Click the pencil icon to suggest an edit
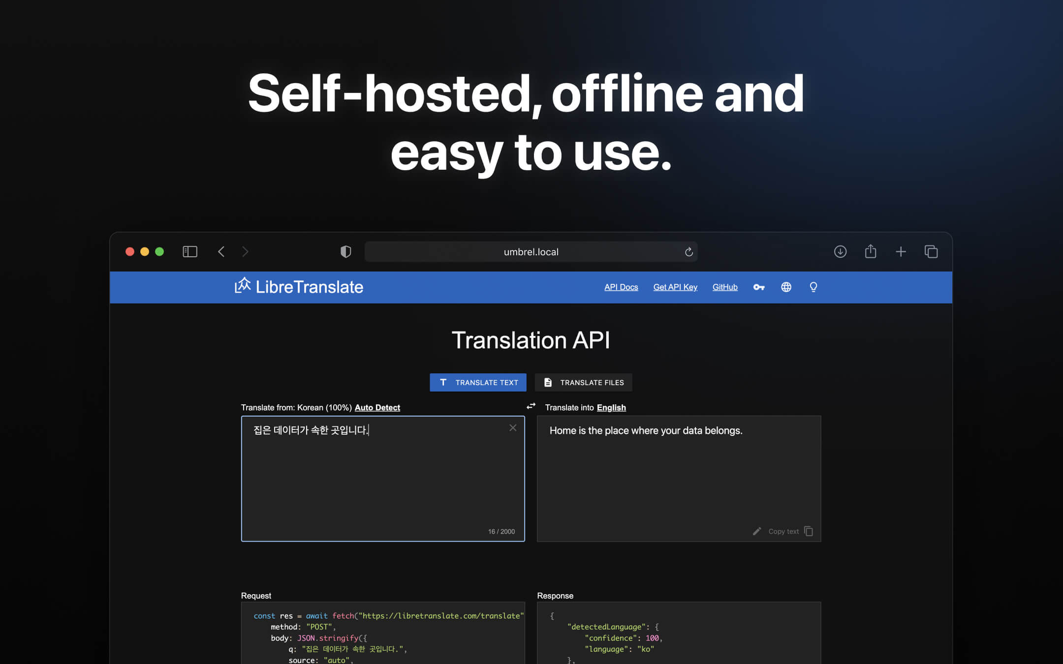The height and width of the screenshot is (664, 1063). pyautogui.click(x=756, y=531)
